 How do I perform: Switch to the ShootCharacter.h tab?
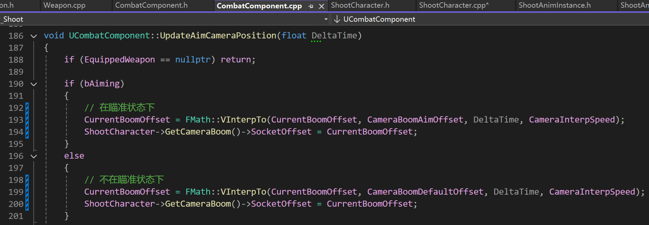360,5
